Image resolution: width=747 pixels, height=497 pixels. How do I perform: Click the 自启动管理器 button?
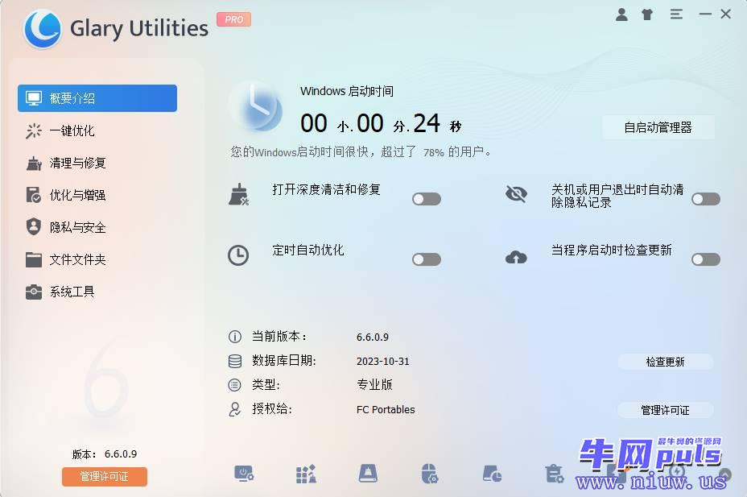tap(658, 127)
